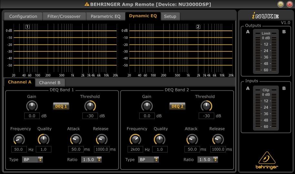Image resolution: width=295 pixels, height=174 pixels.
Task: Toggle the DEQ 1 button
Action: 61,106
